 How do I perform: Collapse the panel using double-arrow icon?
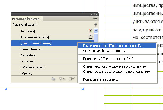pyautogui.click(x=92, y=14)
